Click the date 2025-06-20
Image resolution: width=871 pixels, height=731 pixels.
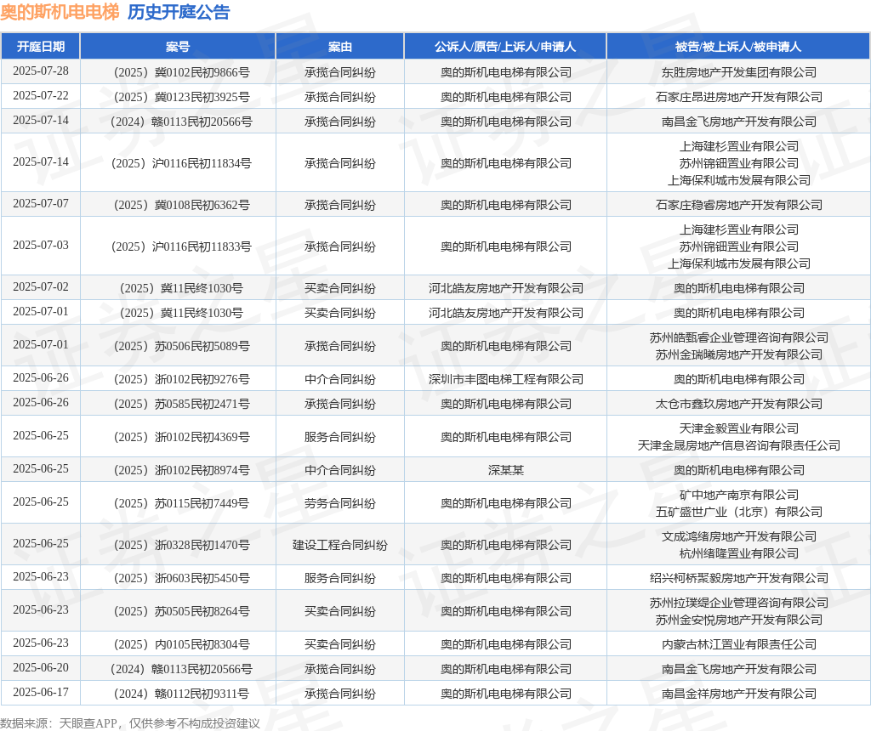pos(41,668)
